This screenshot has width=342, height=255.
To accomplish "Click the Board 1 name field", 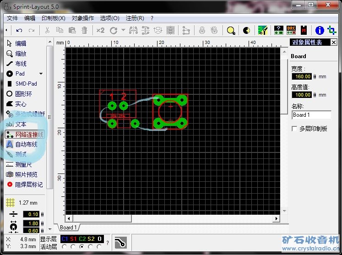I will 311,115.
